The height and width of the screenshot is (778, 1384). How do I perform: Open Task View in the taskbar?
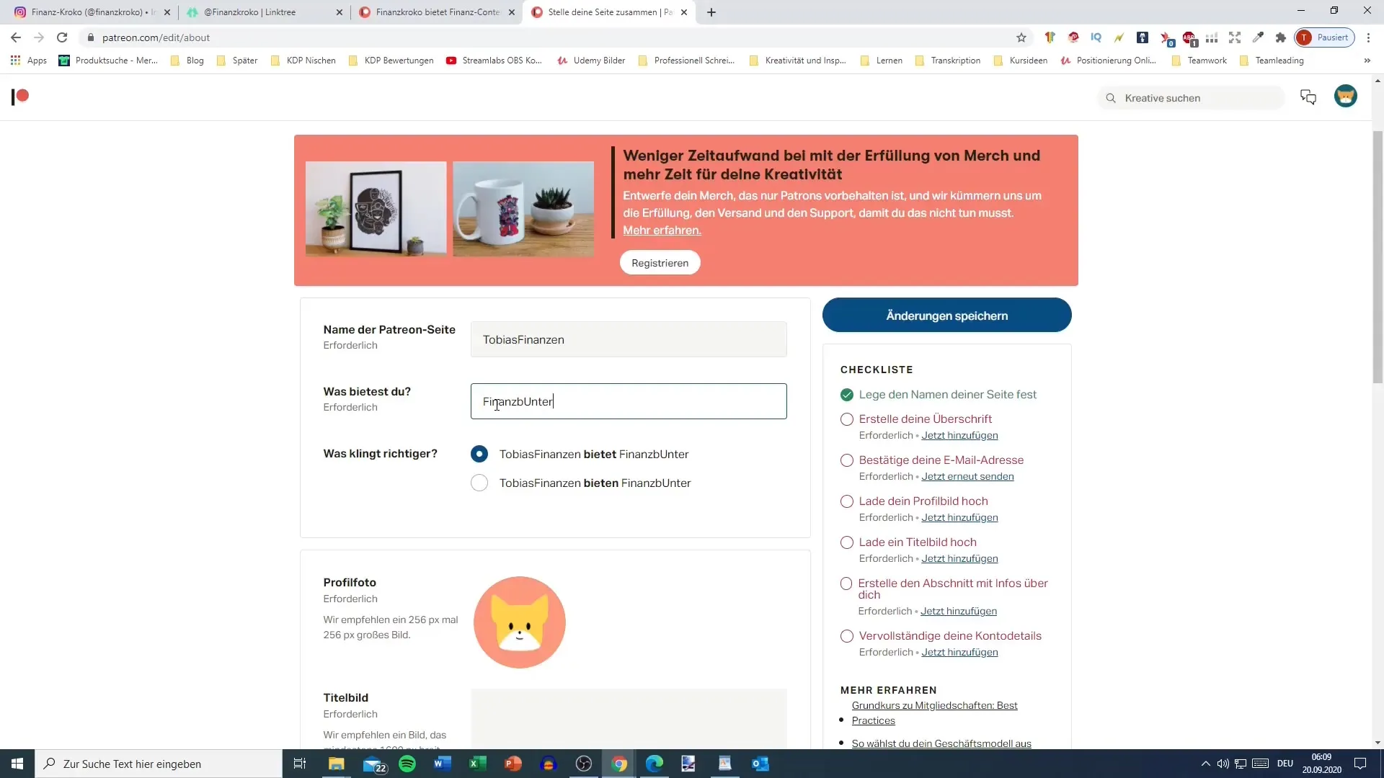tap(300, 764)
